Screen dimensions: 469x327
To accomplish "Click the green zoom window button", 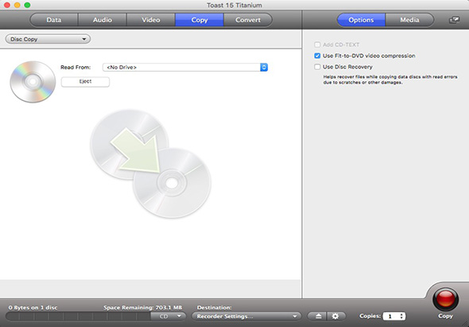I will pos(27,5).
